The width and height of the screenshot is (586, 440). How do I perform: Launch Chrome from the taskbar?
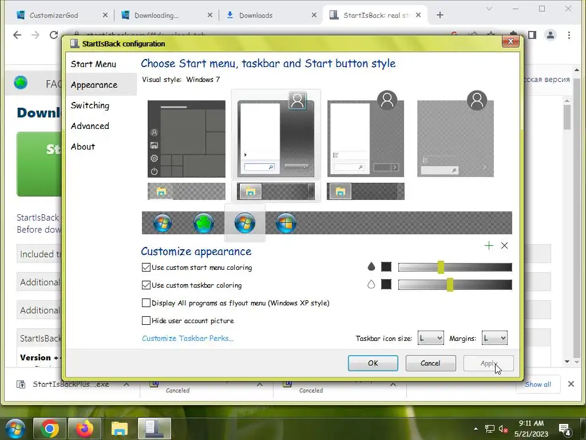[49, 429]
